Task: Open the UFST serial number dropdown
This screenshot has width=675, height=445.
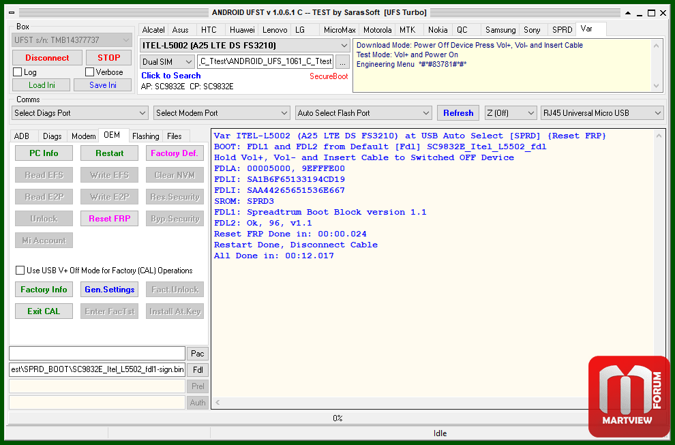Action: point(72,40)
